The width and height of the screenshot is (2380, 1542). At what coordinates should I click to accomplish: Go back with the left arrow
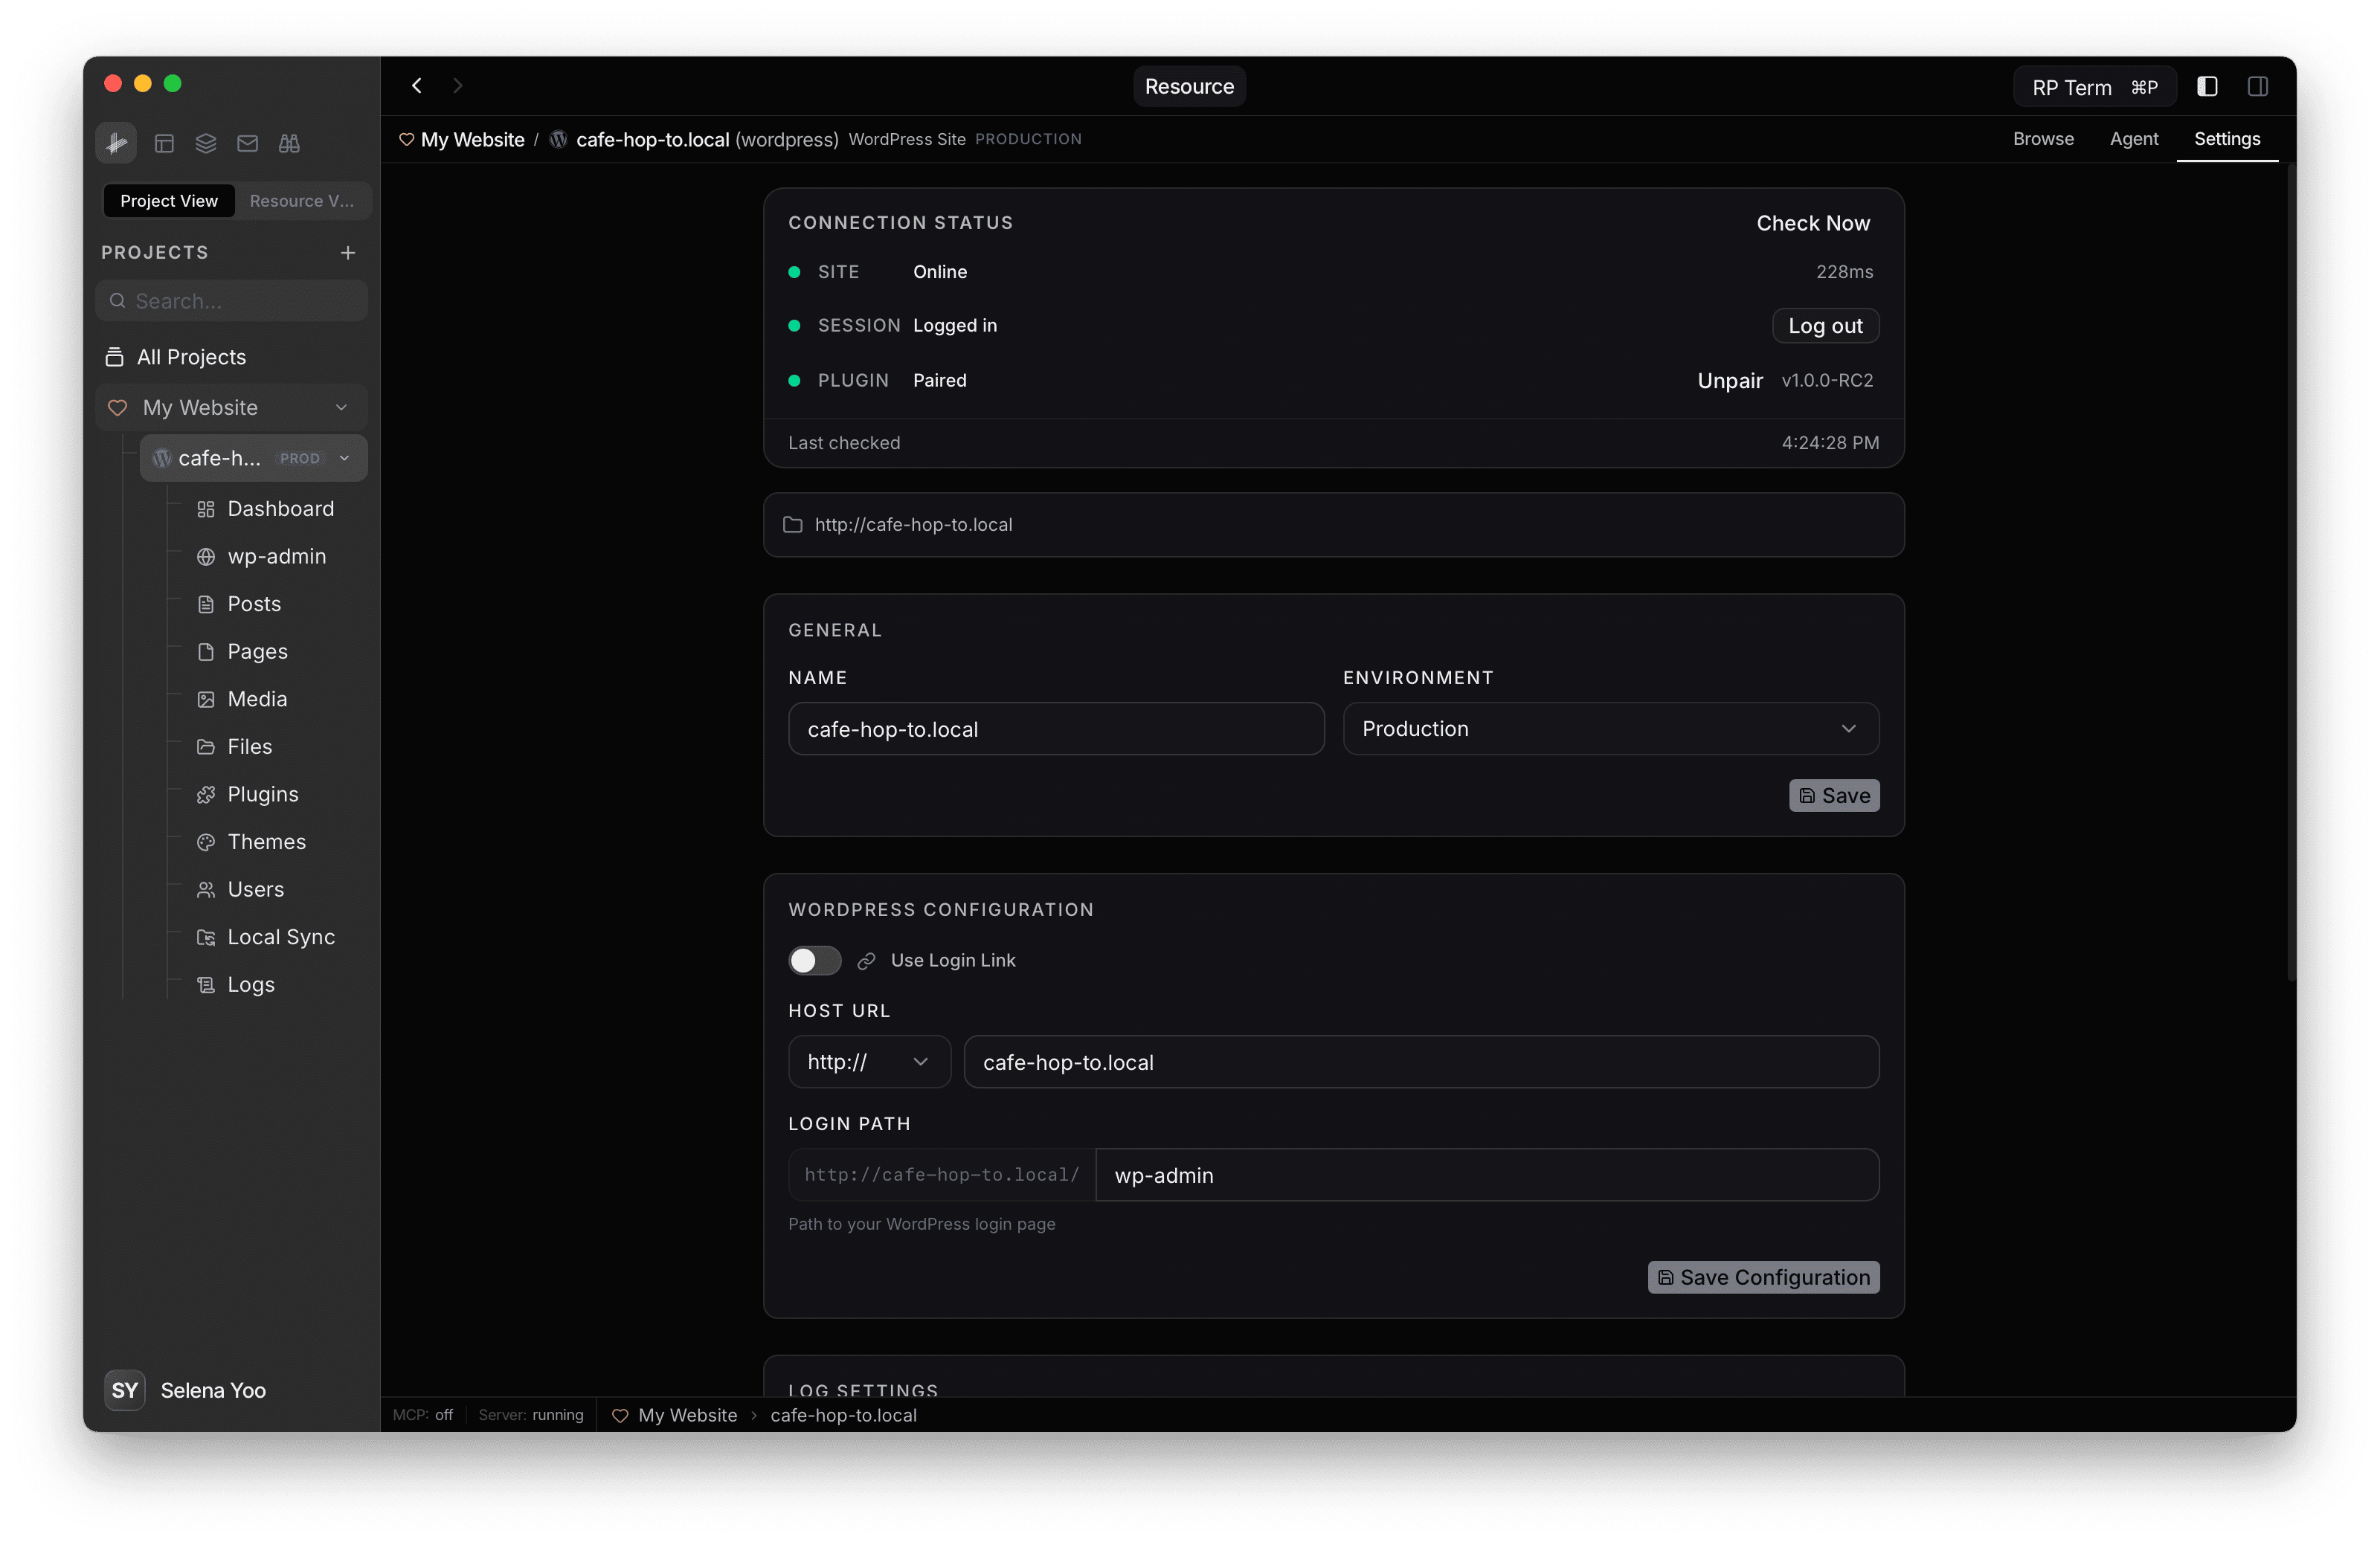pyautogui.click(x=417, y=86)
